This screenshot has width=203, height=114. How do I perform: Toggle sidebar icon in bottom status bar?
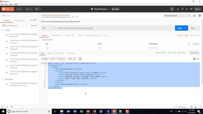[x=2, y=107]
